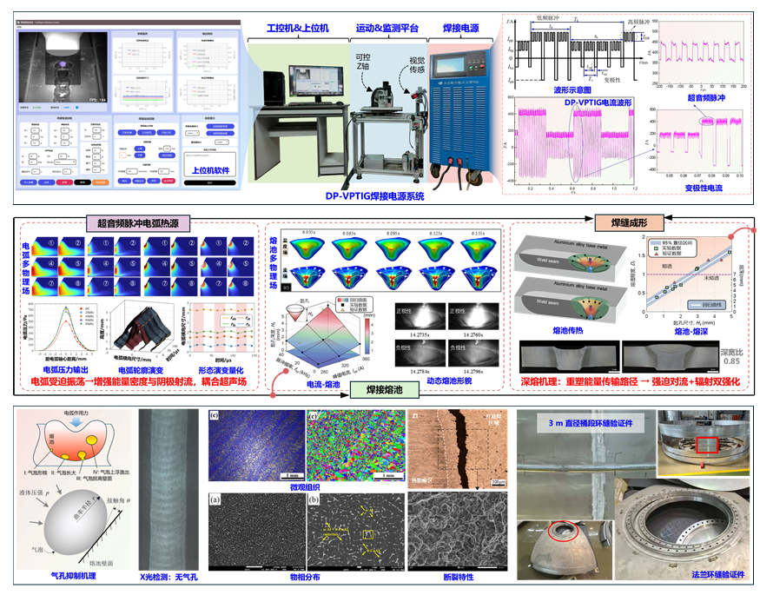Select the 超音频脉冲电弧热源 header tab

click(x=142, y=224)
